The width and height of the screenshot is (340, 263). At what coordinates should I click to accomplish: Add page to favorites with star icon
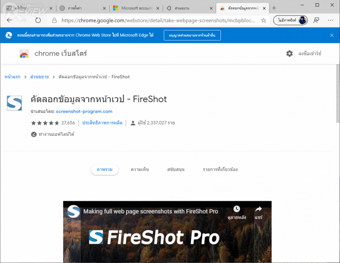tap(263, 21)
